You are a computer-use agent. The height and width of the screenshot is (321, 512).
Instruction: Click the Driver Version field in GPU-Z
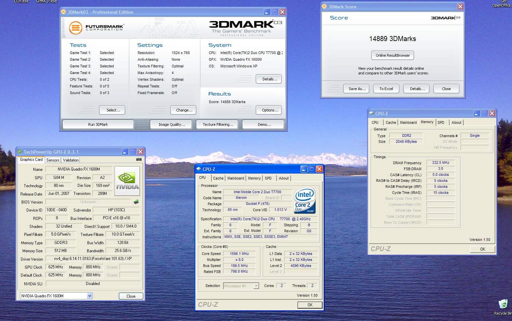(x=93, y=259)
